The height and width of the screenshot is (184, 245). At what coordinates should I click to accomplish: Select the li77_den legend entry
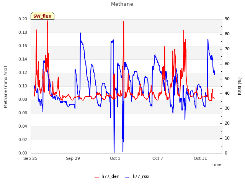107,176
